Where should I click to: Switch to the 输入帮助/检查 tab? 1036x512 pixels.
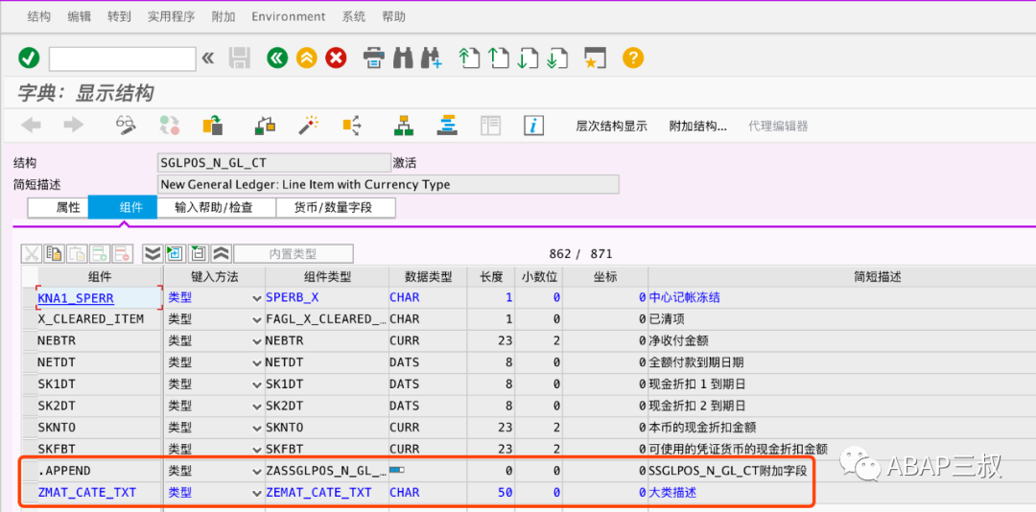coord(216,207)
